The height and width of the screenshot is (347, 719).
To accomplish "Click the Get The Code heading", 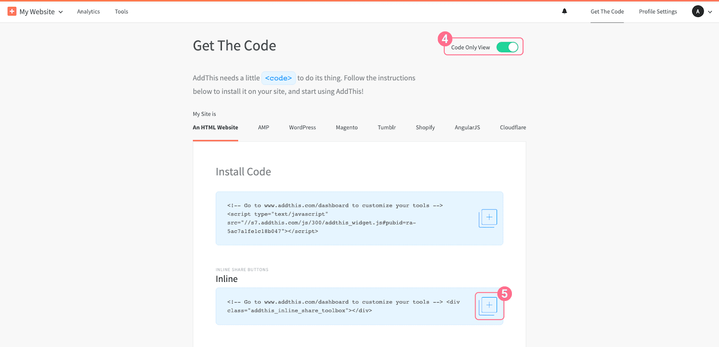I will coord(235,46).
